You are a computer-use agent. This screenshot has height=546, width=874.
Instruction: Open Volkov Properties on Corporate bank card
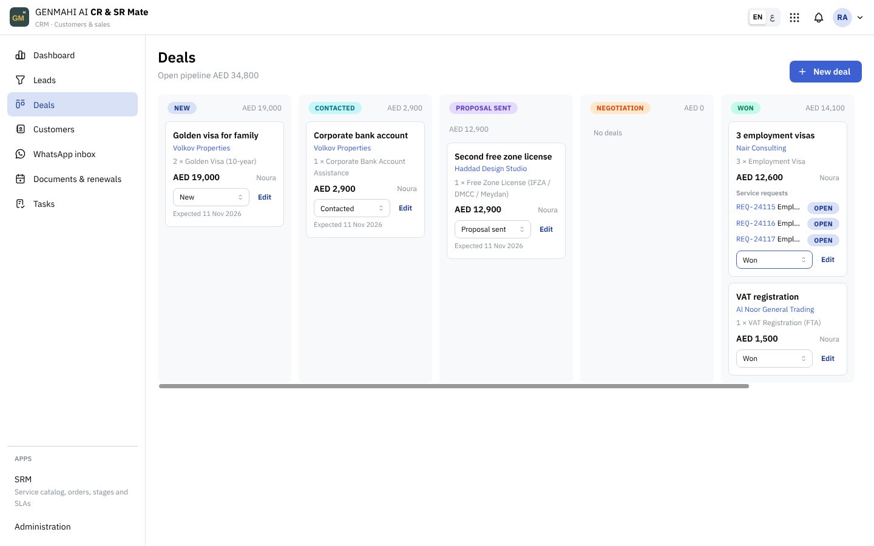pyautogui.click(x=342, y=148)
